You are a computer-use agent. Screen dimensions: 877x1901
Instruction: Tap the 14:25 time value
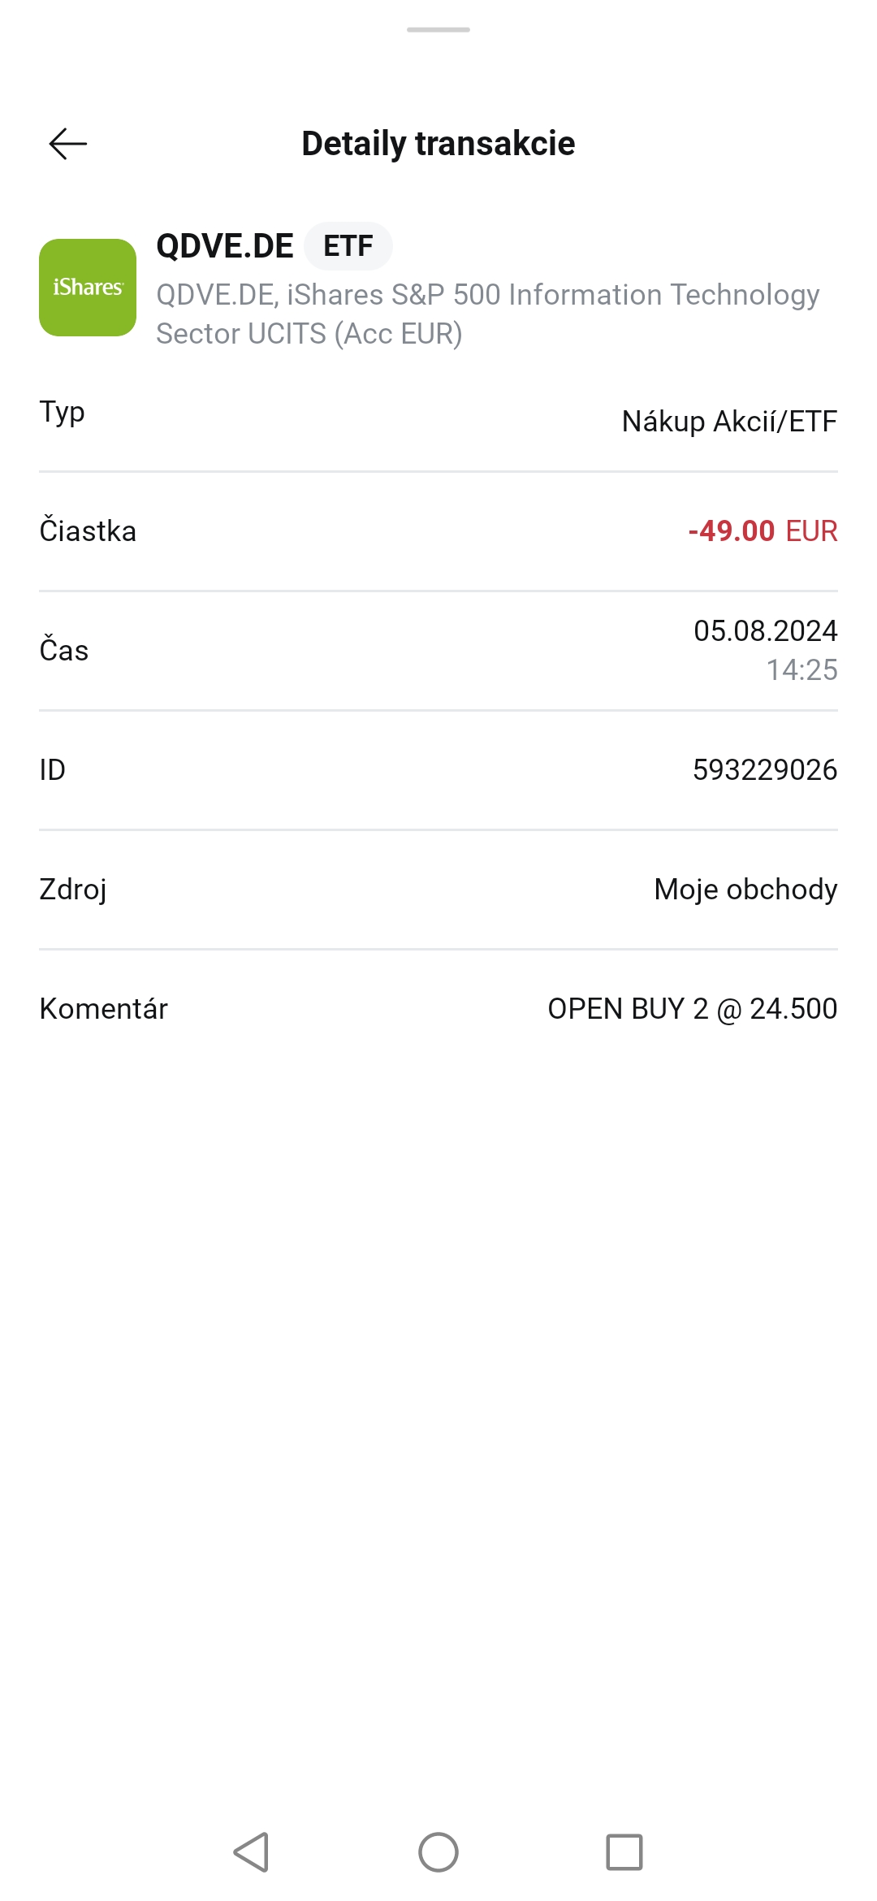point(801,670)
